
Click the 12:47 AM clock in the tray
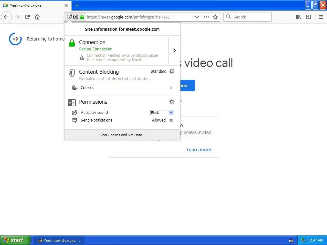tap(315, 241)
